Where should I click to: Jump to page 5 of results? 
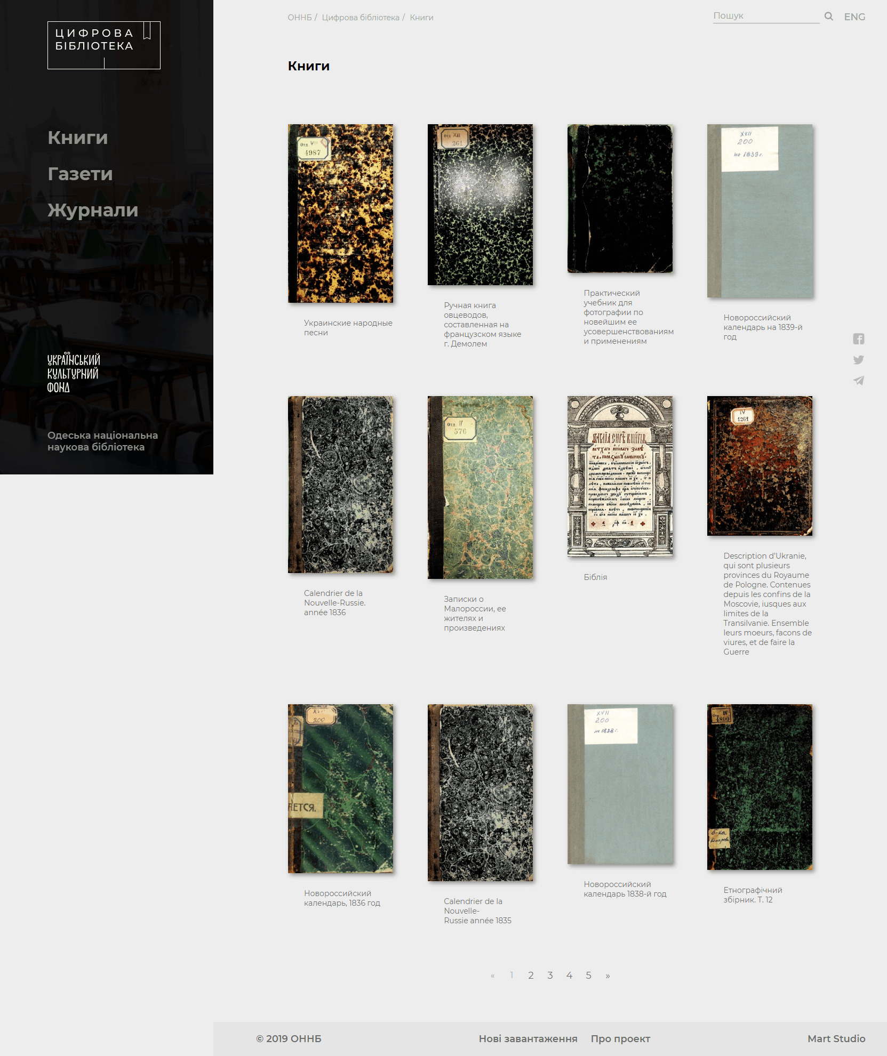[588, 976]
